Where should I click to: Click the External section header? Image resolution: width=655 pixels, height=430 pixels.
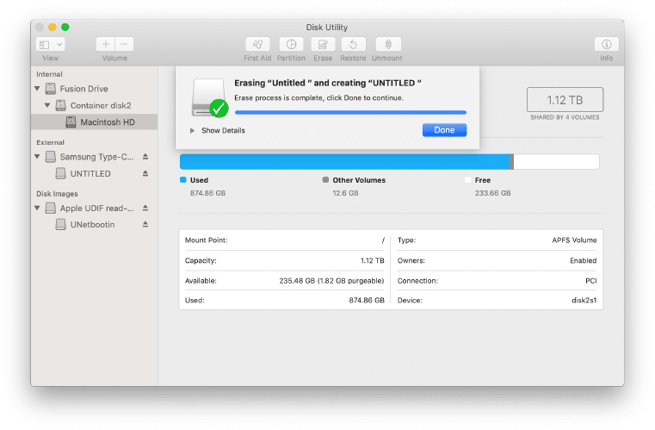50,142
